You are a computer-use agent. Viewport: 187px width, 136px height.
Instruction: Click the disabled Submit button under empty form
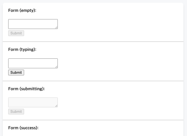[16, 33]
